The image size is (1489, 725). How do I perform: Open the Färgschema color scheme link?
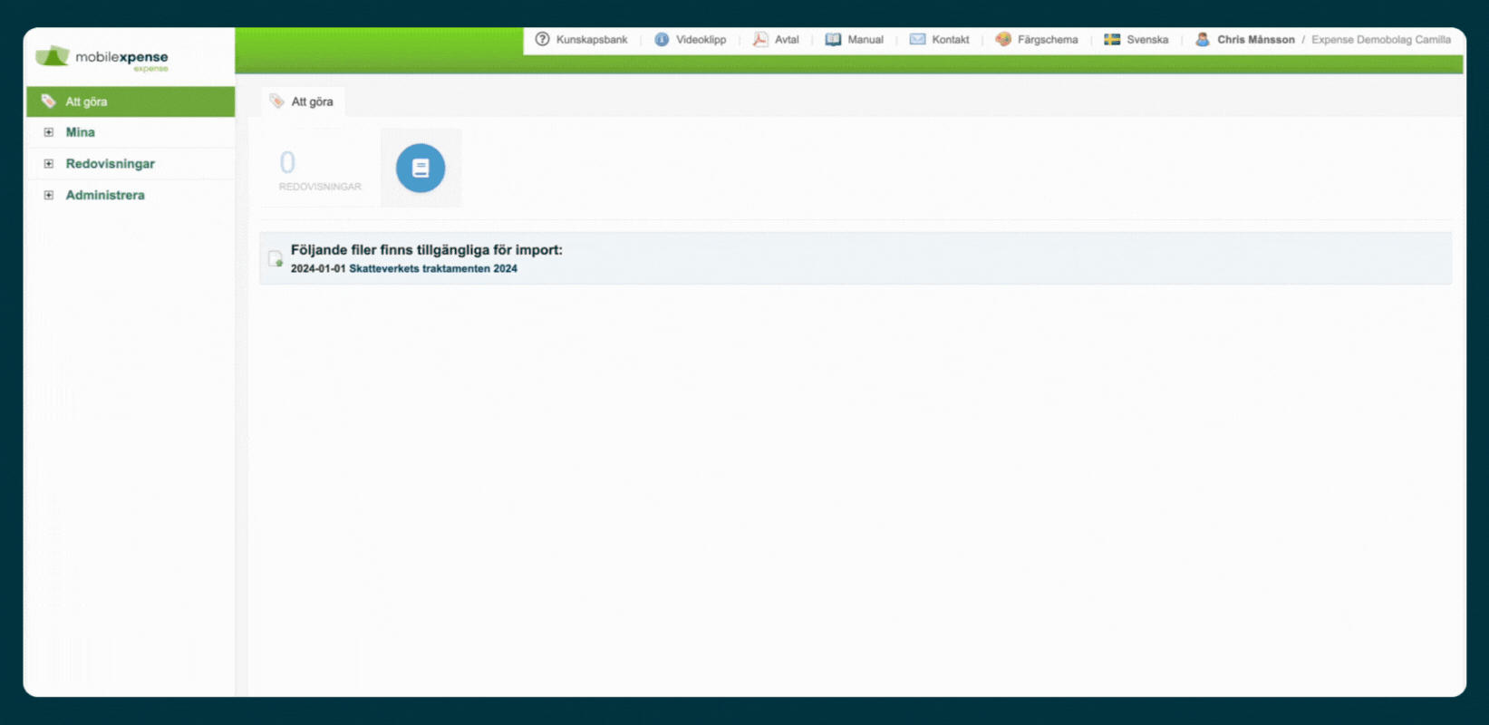point(1048,40)
